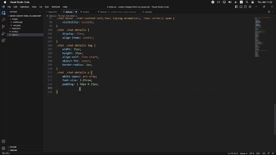
Task: Open the Source Control view
Action: pyautogui.click(x=3, y=27)
